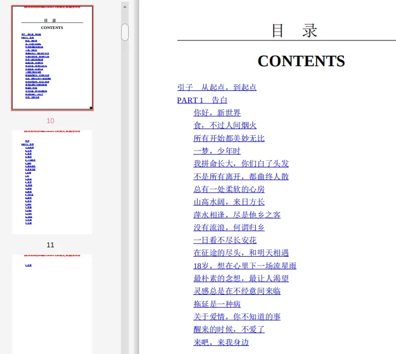Image resolution: width=396 pixels, height=354 pixels.
Task: Jump to 山高水阔，来日方长
Action: click(x=229, y=202)
